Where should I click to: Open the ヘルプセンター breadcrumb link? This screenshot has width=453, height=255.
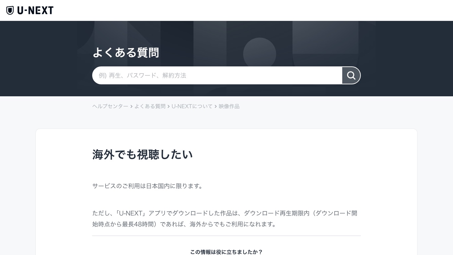(110, 106)
